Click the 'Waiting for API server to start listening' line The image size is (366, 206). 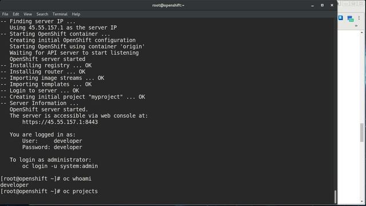pyautogui.click(x=74, y=53)
